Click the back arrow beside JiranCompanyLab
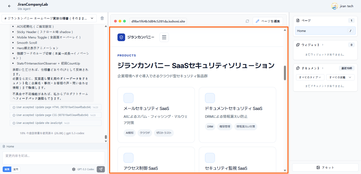Image resolution: width=361 pixels, height=174 pixels. click(x=10, y=6)
